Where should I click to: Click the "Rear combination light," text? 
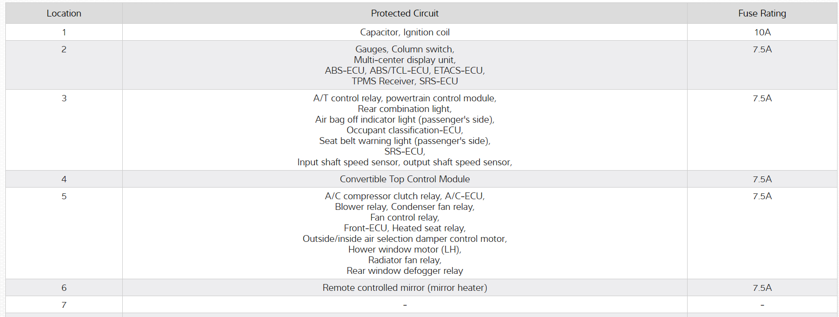pos(405,109)
